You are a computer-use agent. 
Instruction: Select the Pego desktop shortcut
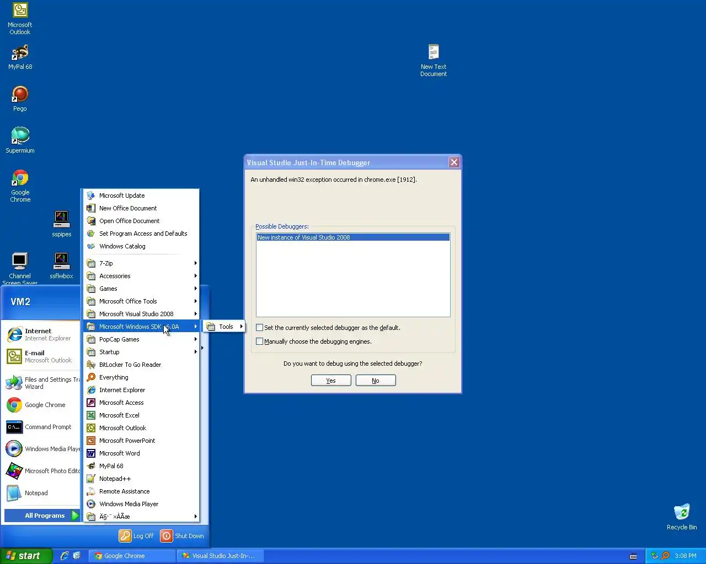click(20, 99)
